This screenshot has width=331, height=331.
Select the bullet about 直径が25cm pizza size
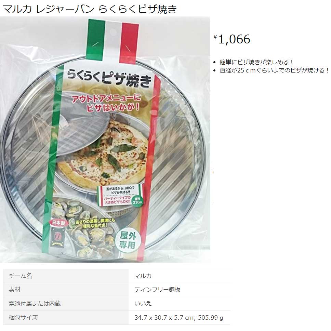pyautogui.click(x=274, y=70)
